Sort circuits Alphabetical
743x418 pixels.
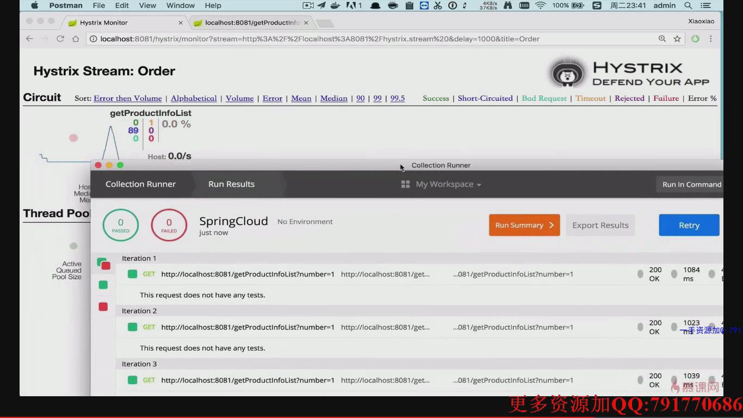[194, 99]
